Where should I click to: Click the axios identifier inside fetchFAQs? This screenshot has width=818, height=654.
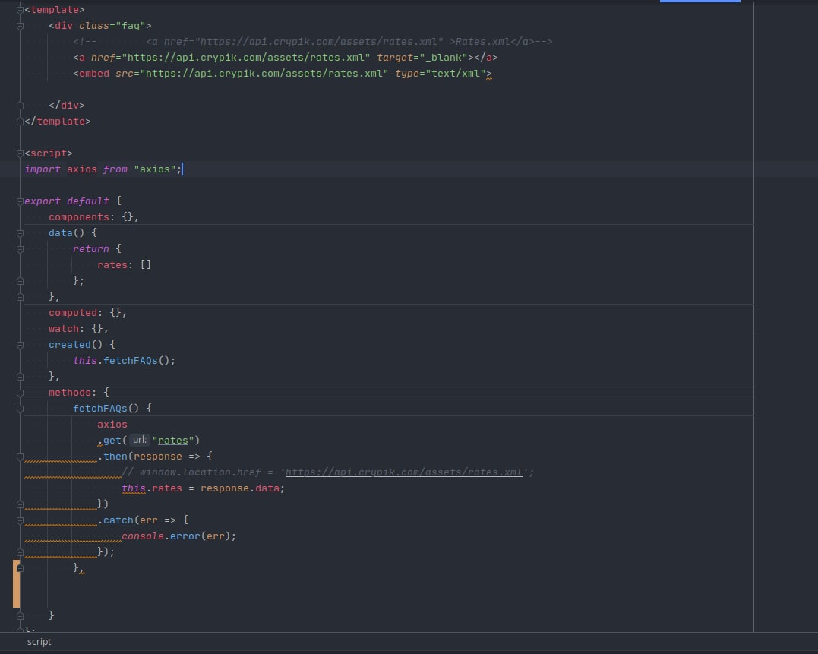(112, 425)
